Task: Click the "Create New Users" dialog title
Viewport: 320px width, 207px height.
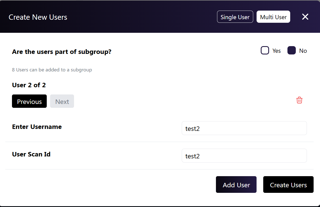Action: click(x=38, y=17)
